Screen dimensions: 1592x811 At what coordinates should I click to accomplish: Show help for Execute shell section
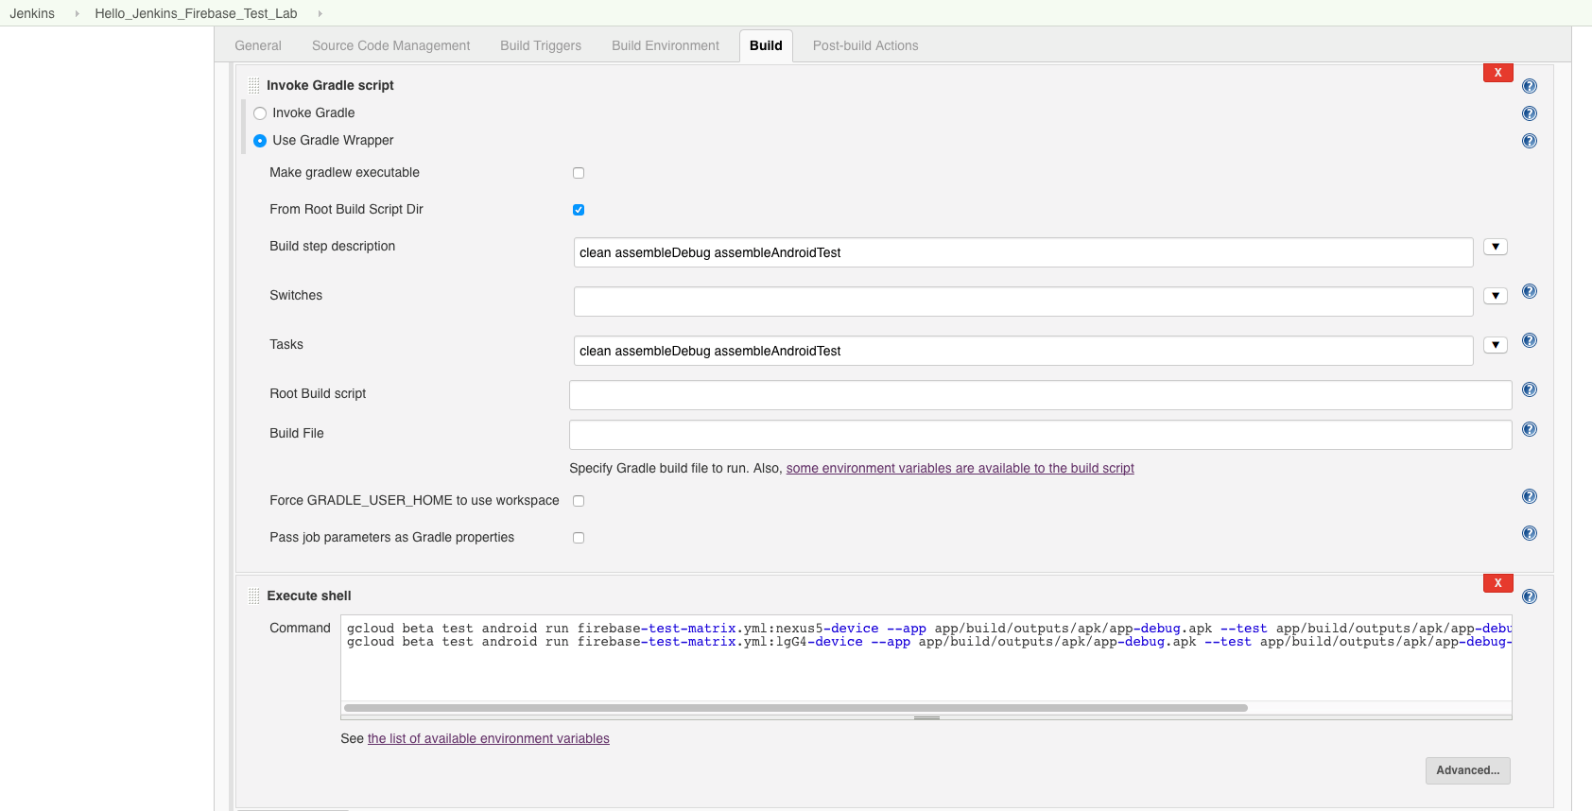click(1530, 596)
